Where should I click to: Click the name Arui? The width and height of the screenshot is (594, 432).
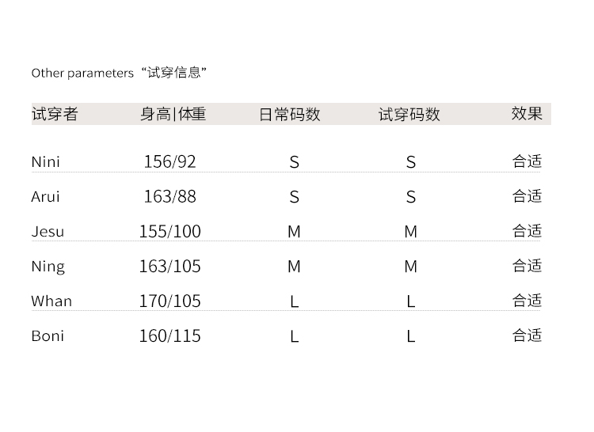(46, 197)
